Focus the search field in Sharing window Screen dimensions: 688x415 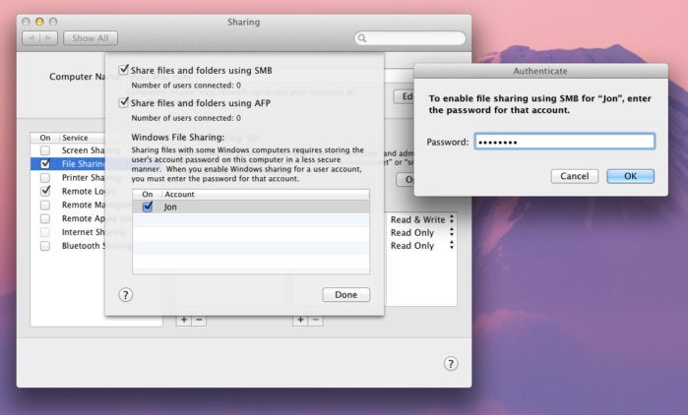pyautogui.click(x=409, y=38)
